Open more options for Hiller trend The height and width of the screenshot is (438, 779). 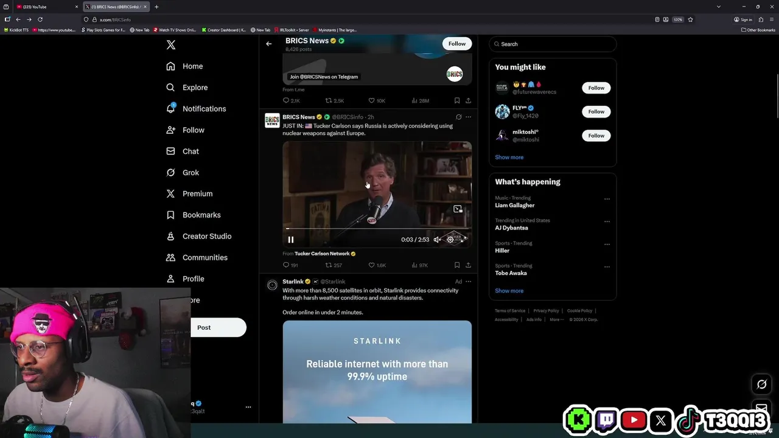[607, 245]
